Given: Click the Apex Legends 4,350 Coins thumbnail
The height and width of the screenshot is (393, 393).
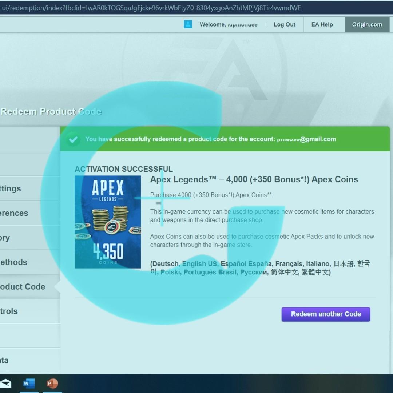Looking at the screenshot, I should pos(108,222).
